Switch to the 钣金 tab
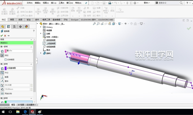The image size is (193, 115). (x=29, y=20)
